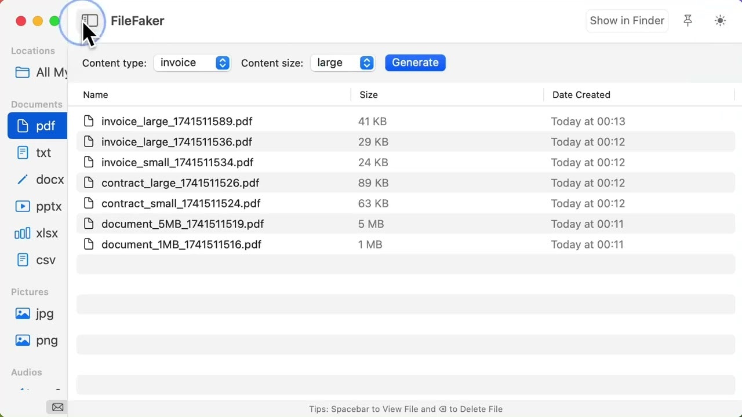Open the Content type dropdown showing invoice

192,63
